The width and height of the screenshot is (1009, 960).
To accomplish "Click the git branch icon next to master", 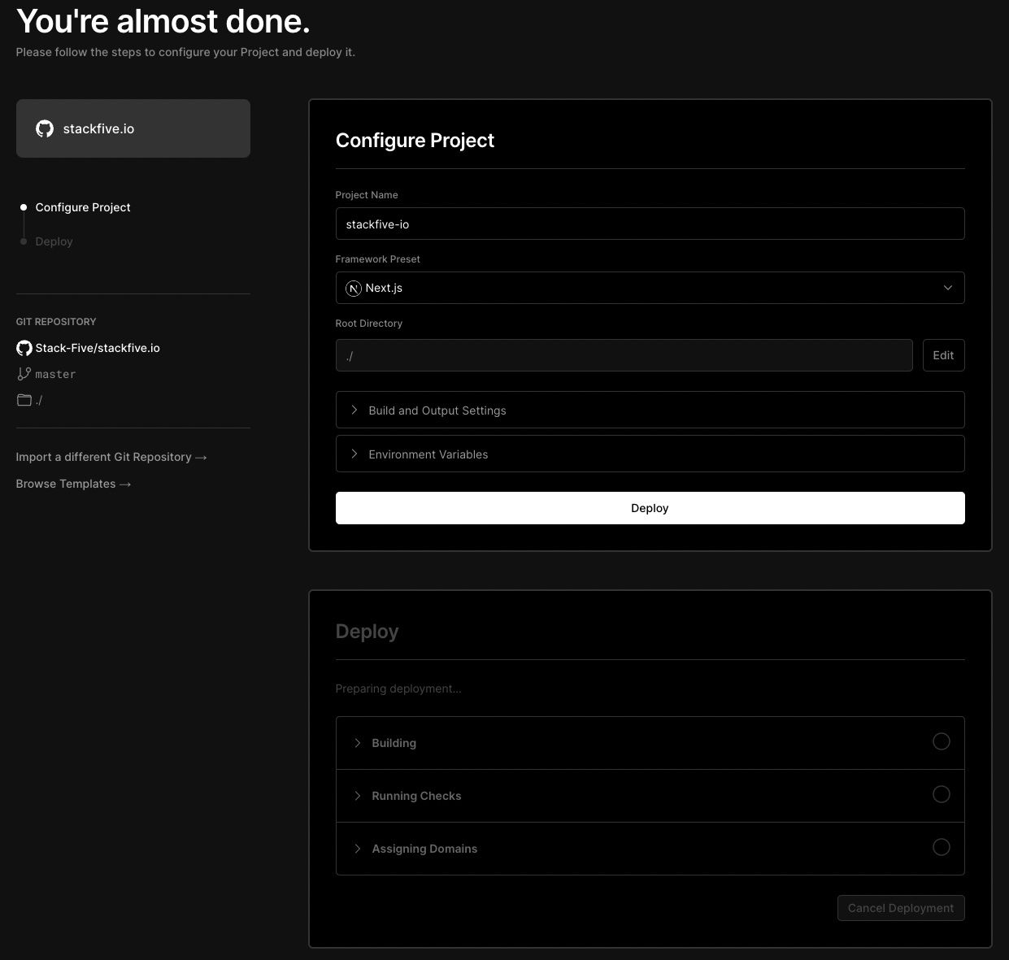I will click(x=24, y=374).
